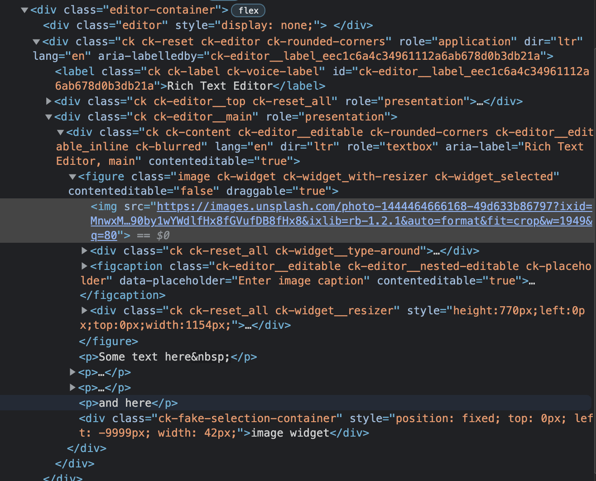This screenshot has height=481, width=596.
Task: Expand the ck-widget__resizer div node
Action: 84,311
